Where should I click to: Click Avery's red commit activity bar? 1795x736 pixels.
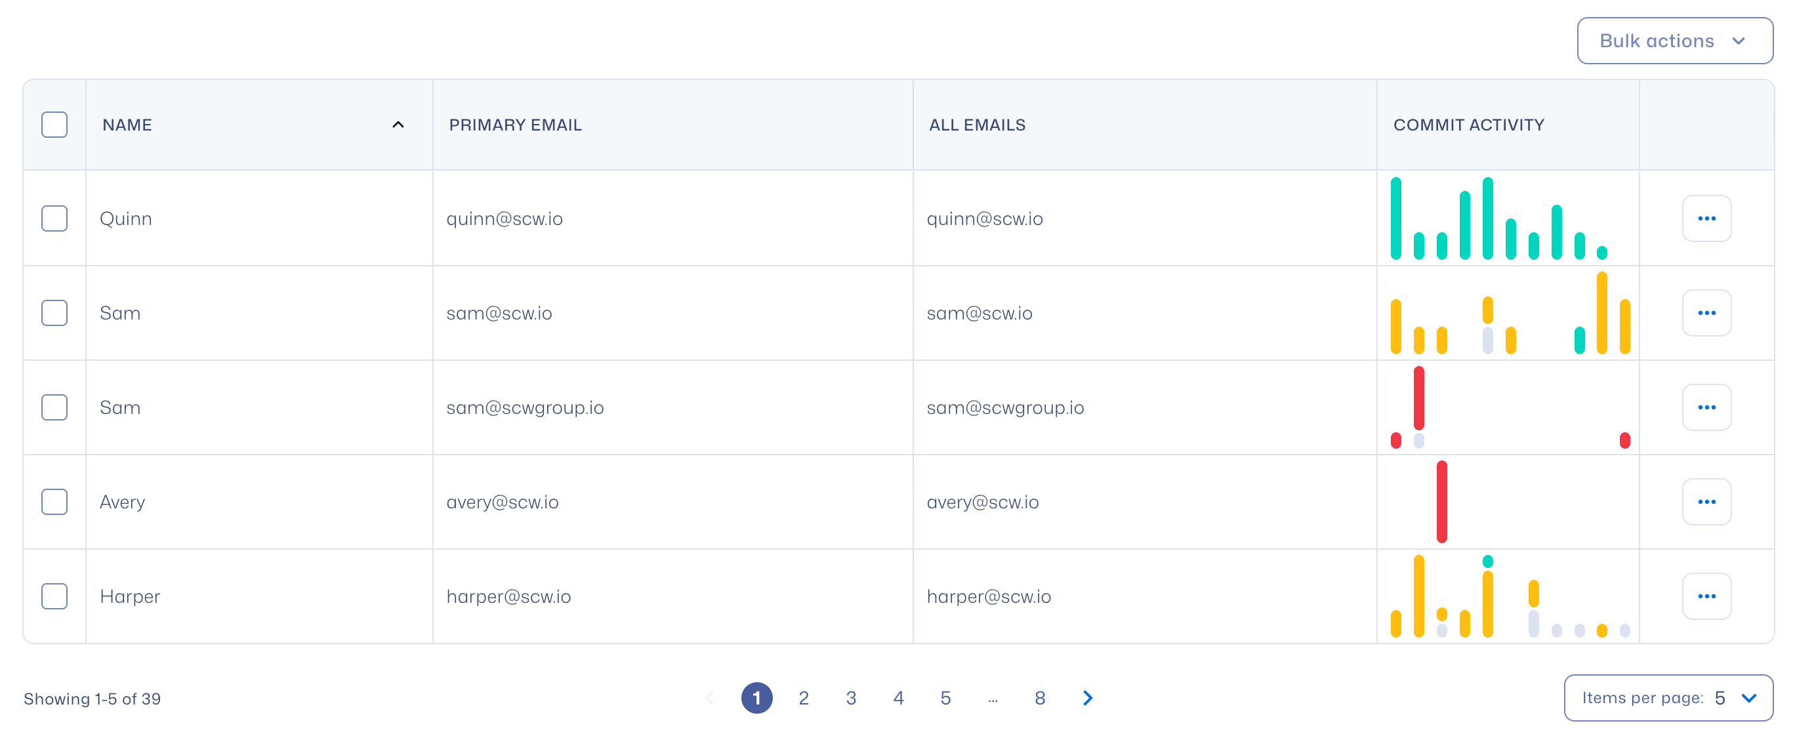(x=1442, y=502)
